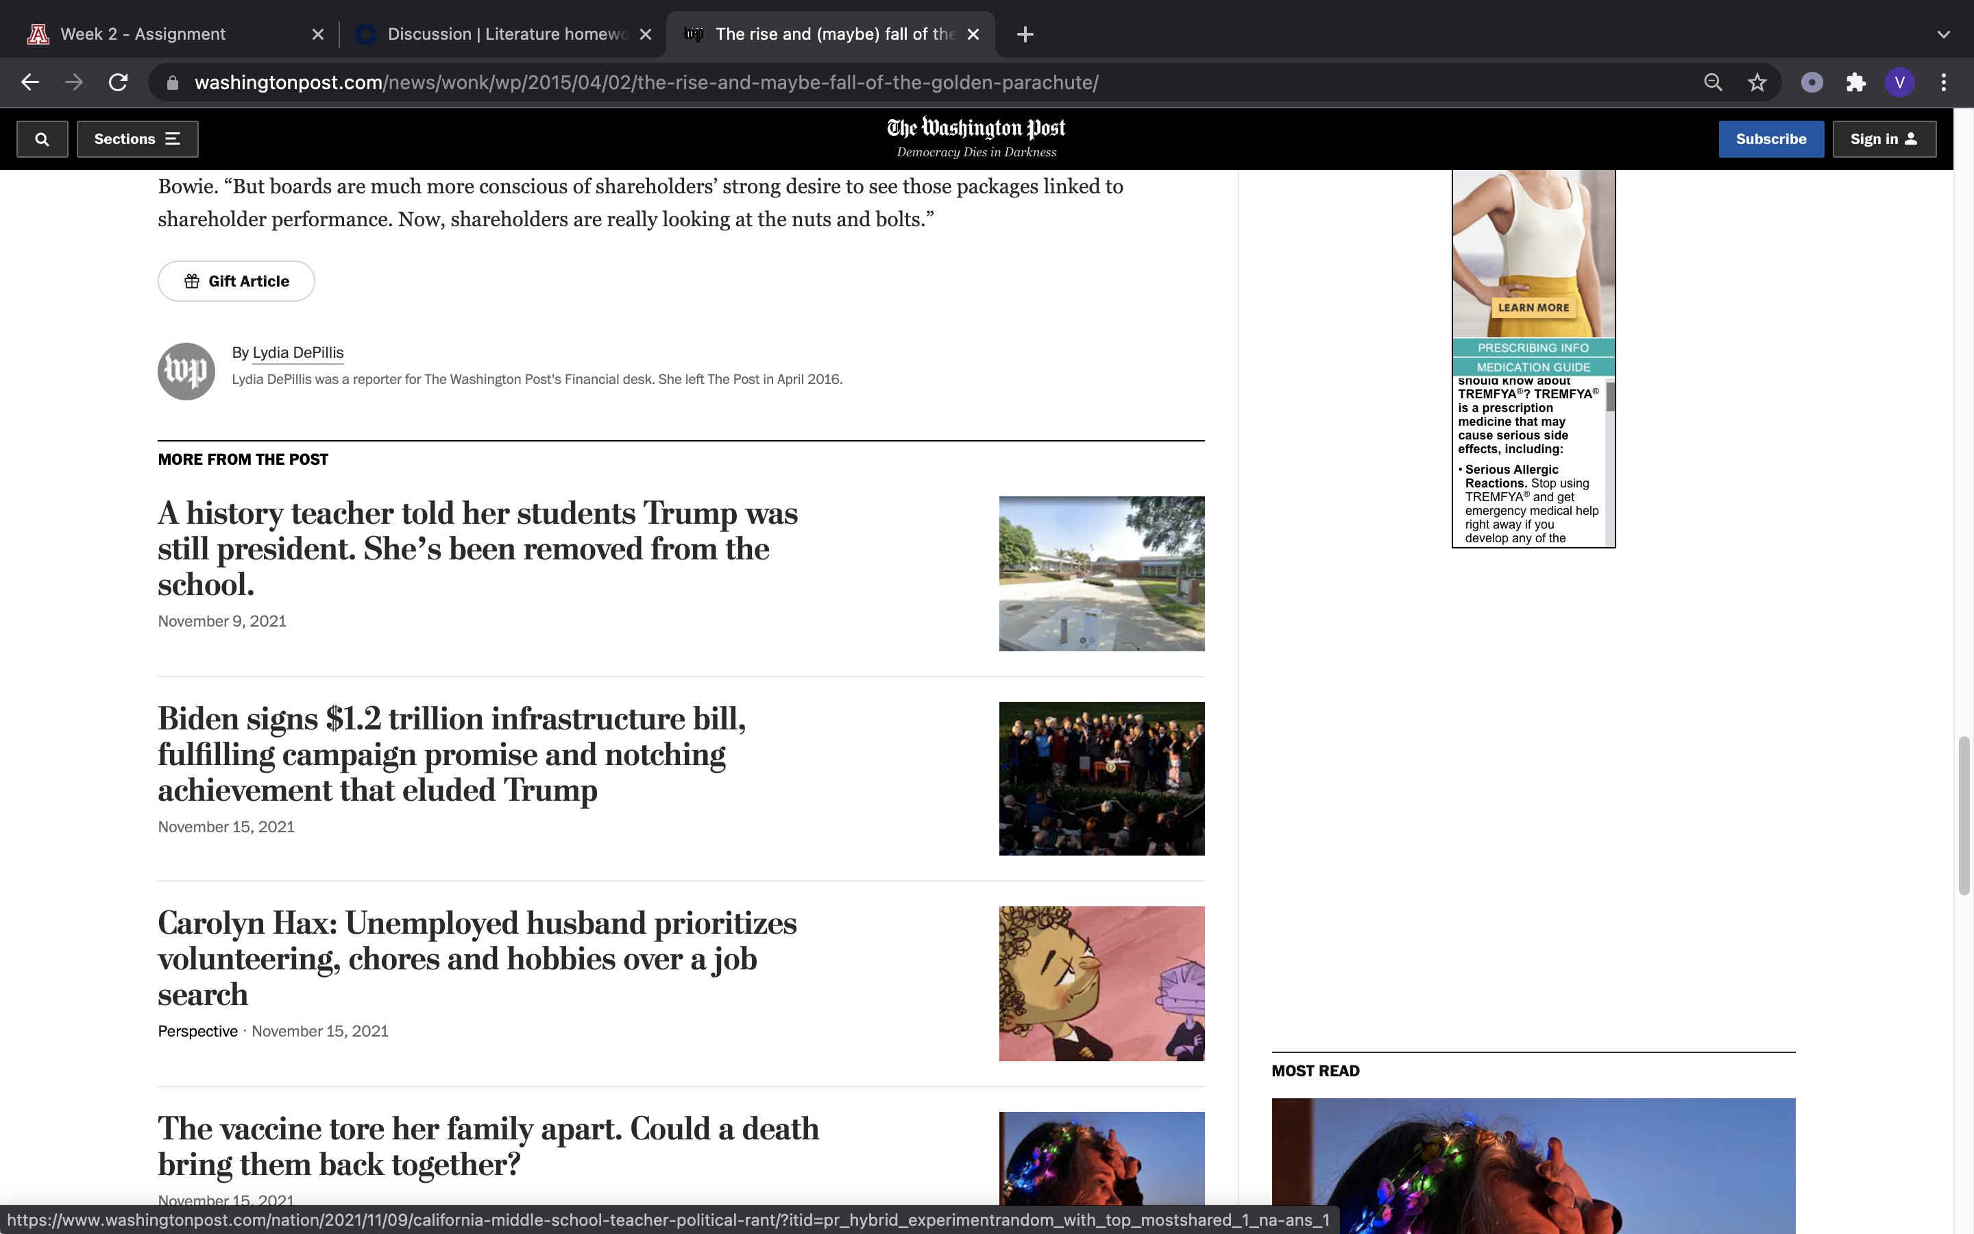This screenshot has height=1234, width=1974.
Task: Click the vaccine article thumbnail
Action: [x=1102, y=1159]
